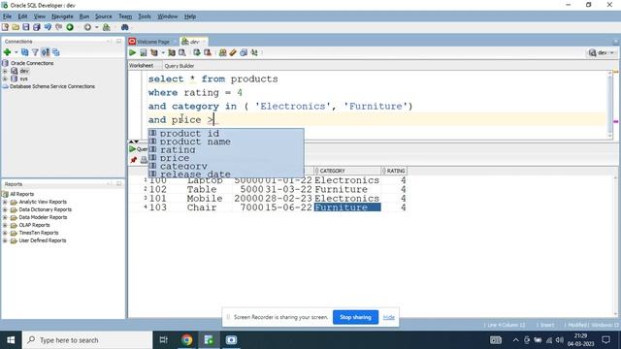Choose price from autocomplete list

point(226,158)
